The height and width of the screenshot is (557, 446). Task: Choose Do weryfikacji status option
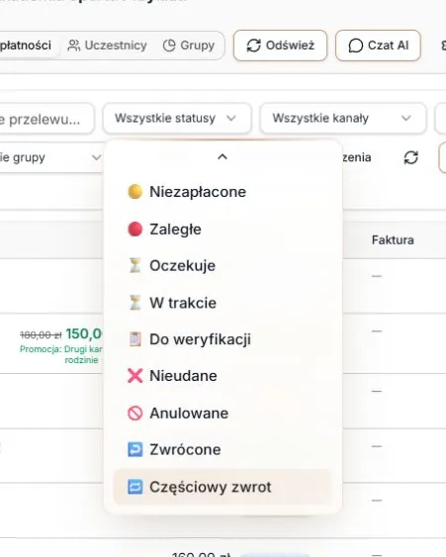223,339
